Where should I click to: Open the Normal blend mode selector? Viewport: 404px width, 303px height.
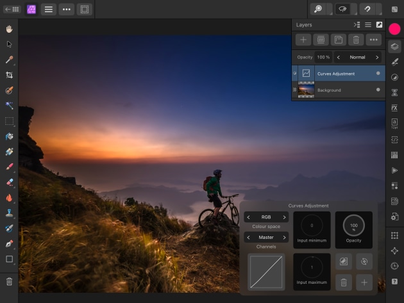[x=357, y=58]
